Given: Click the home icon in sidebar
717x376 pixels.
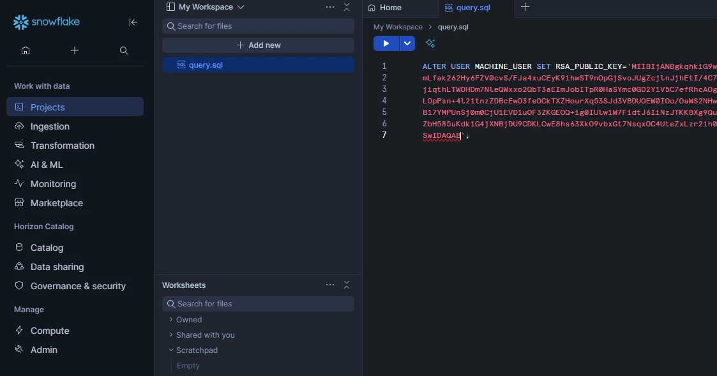Looking at the screenshot, I should click(x=26, y=50).
